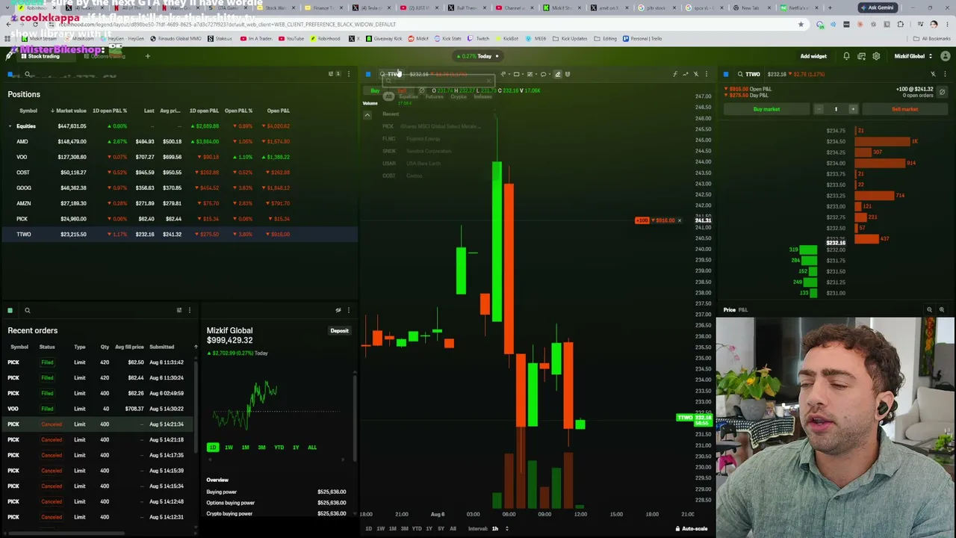Close the TTWO position line on chart

tap(679, 220)
